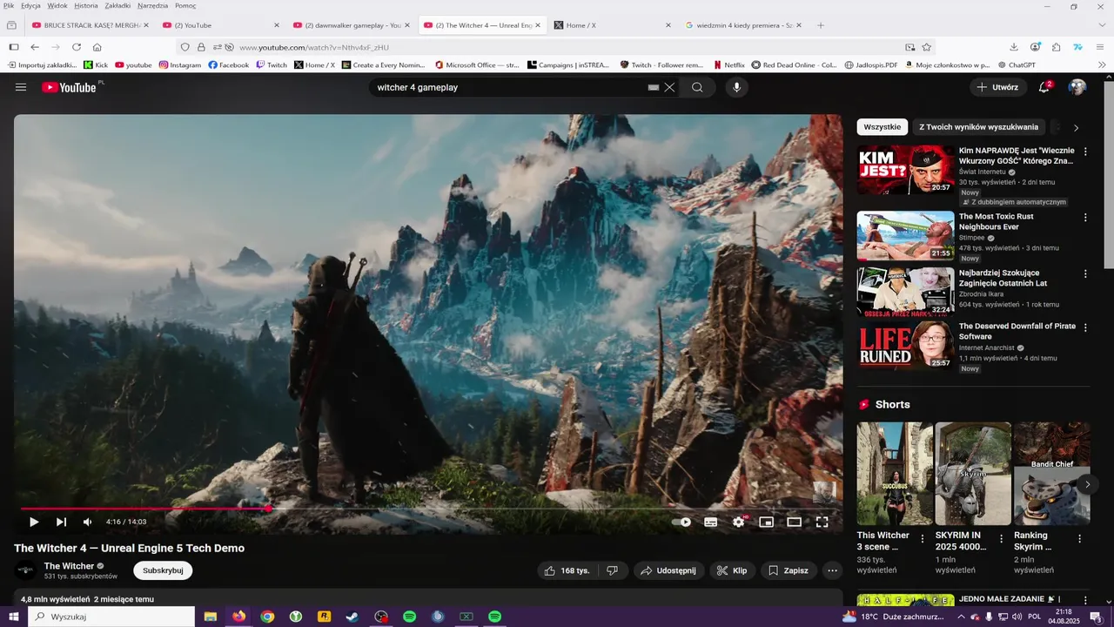Bookmark this page with the star

pos(927,47)
